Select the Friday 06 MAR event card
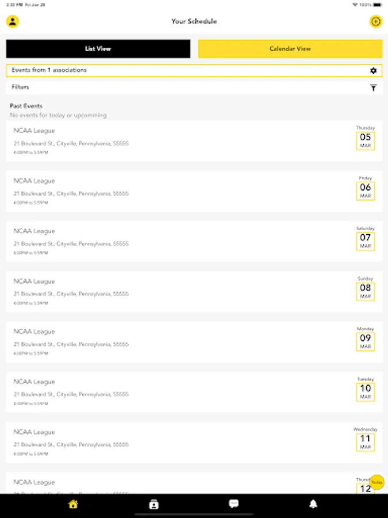Screen dimensions: 388x518 click(x=172, y=191)
